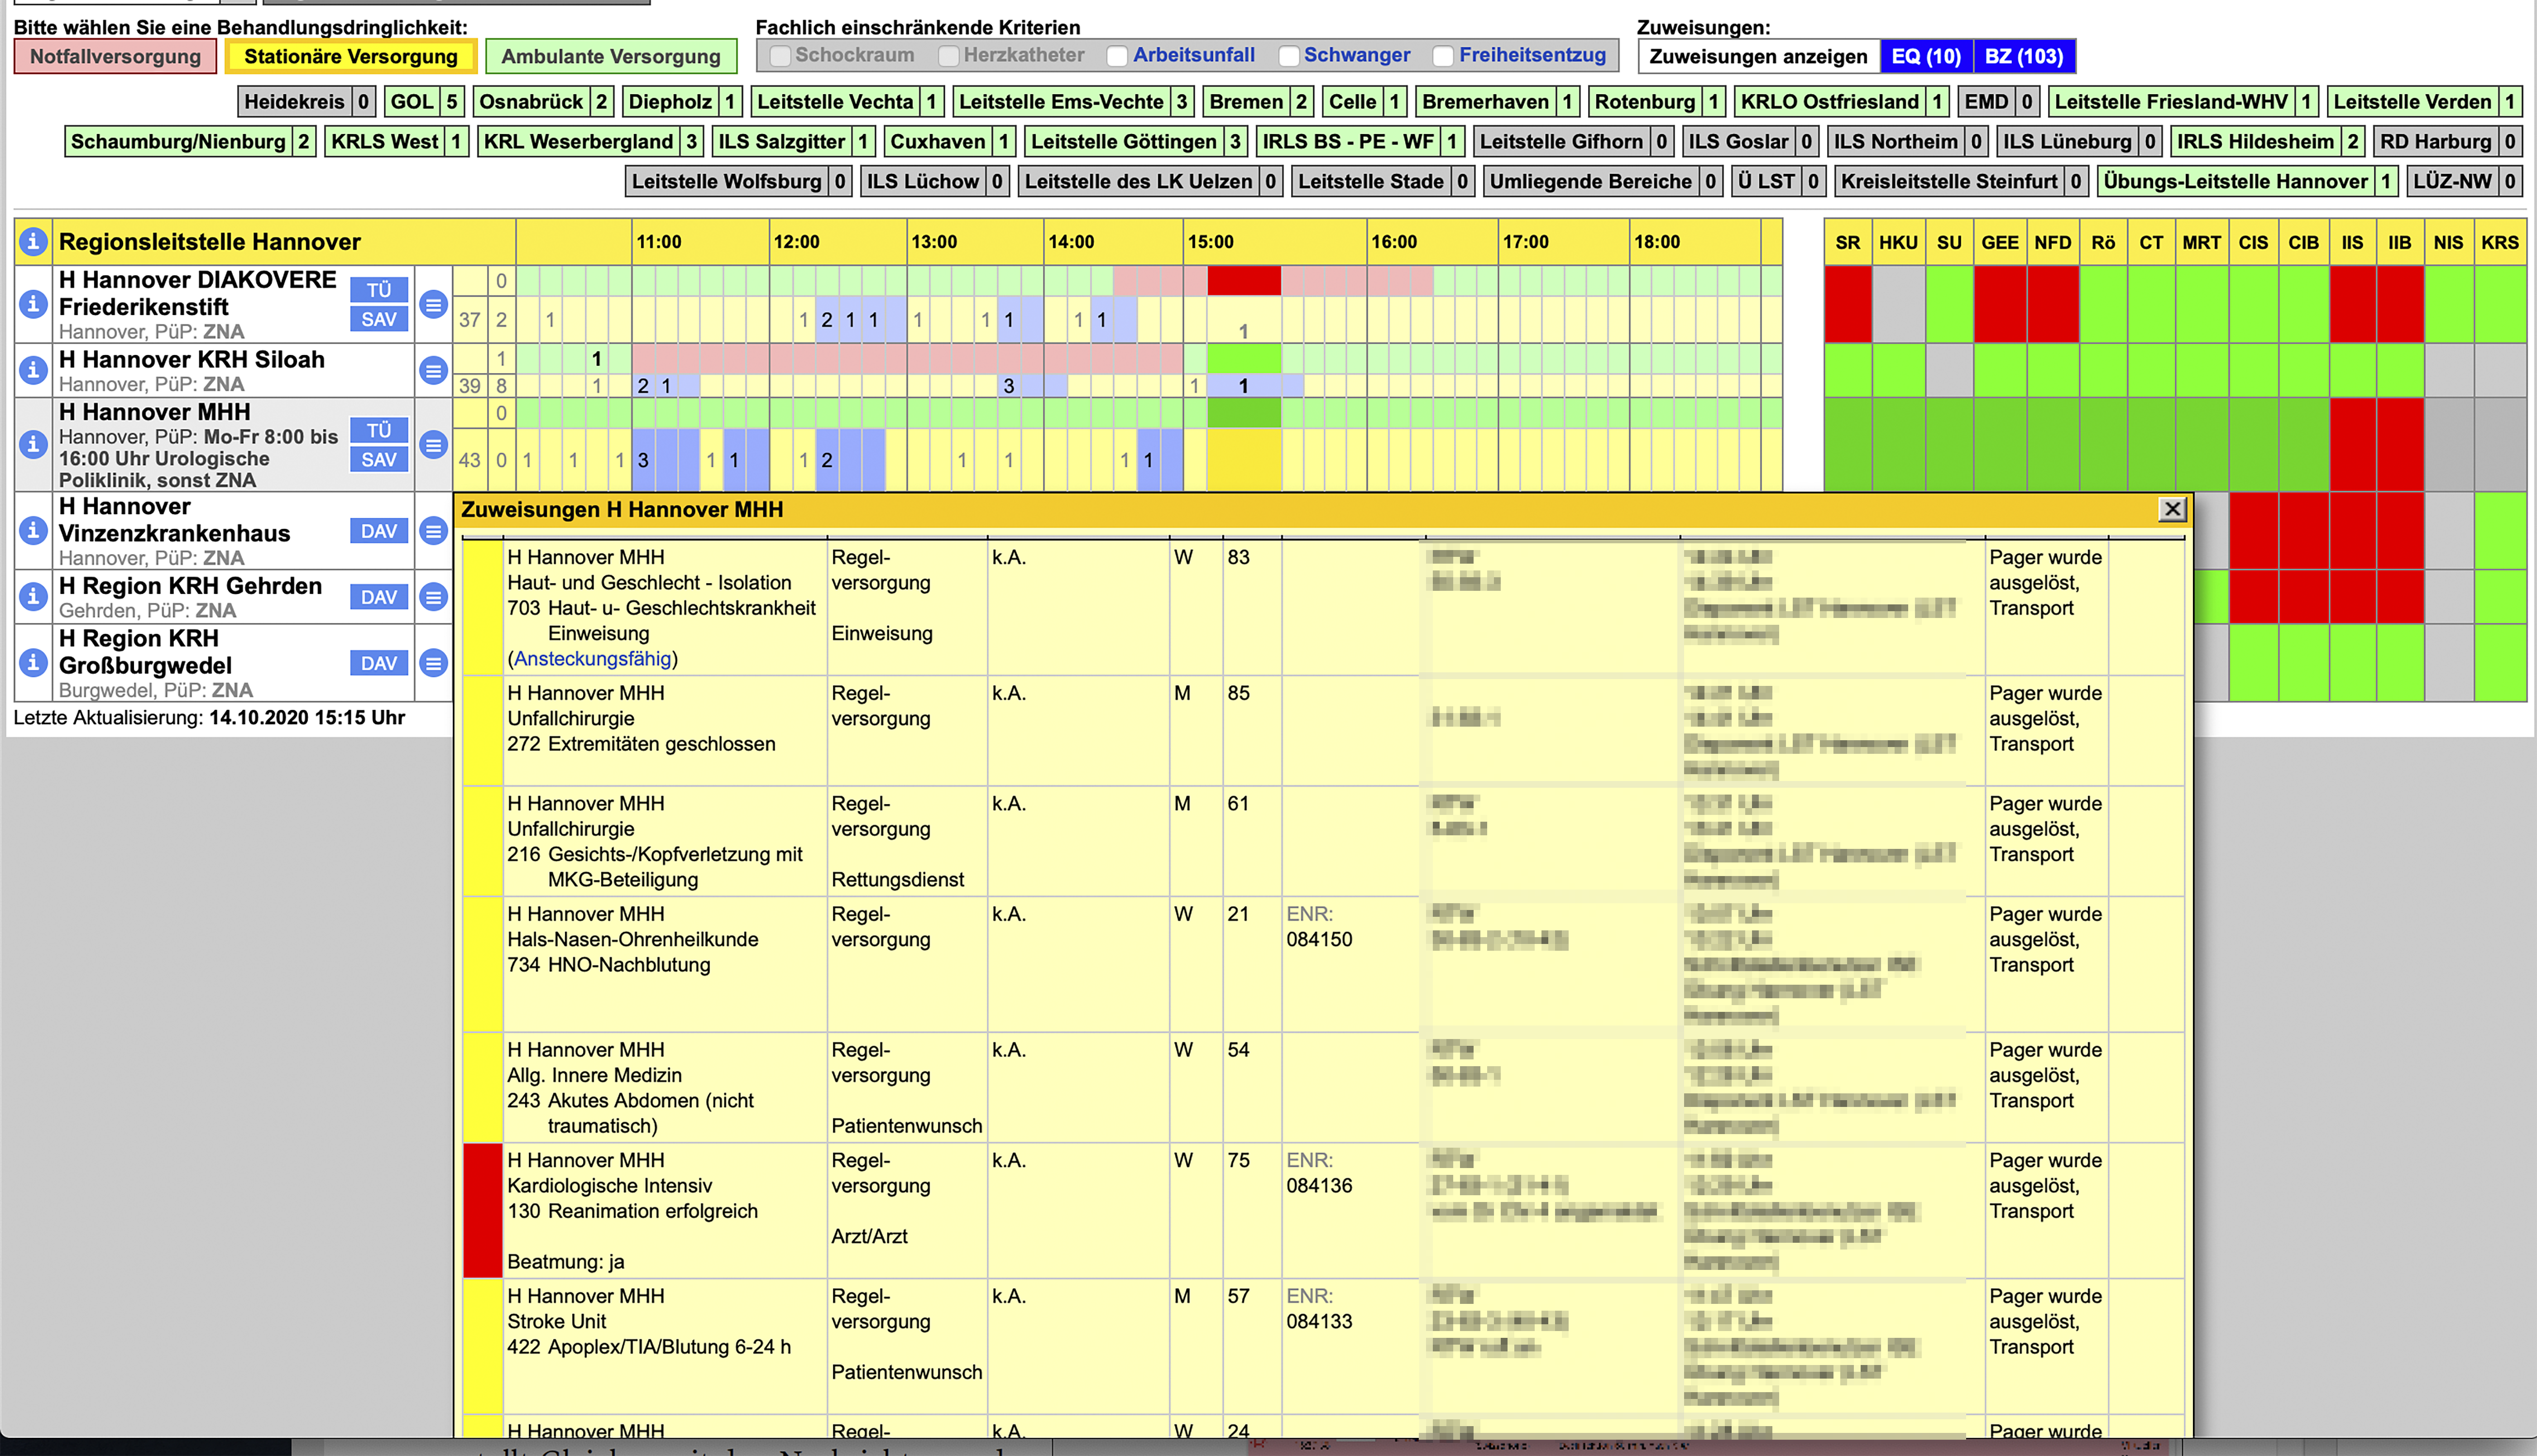2537x1456 pixels.
Task: Click list menu icon for Vinzenzkrankenhaus
Action: tap(433, 531)
